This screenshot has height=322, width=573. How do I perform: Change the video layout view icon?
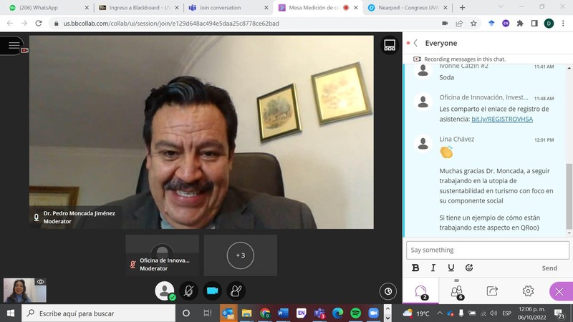point(390,45)
